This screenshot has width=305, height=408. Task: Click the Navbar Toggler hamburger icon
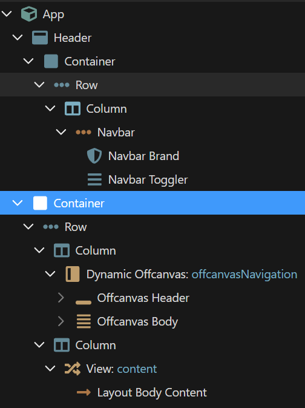click(x=94, y=179)
